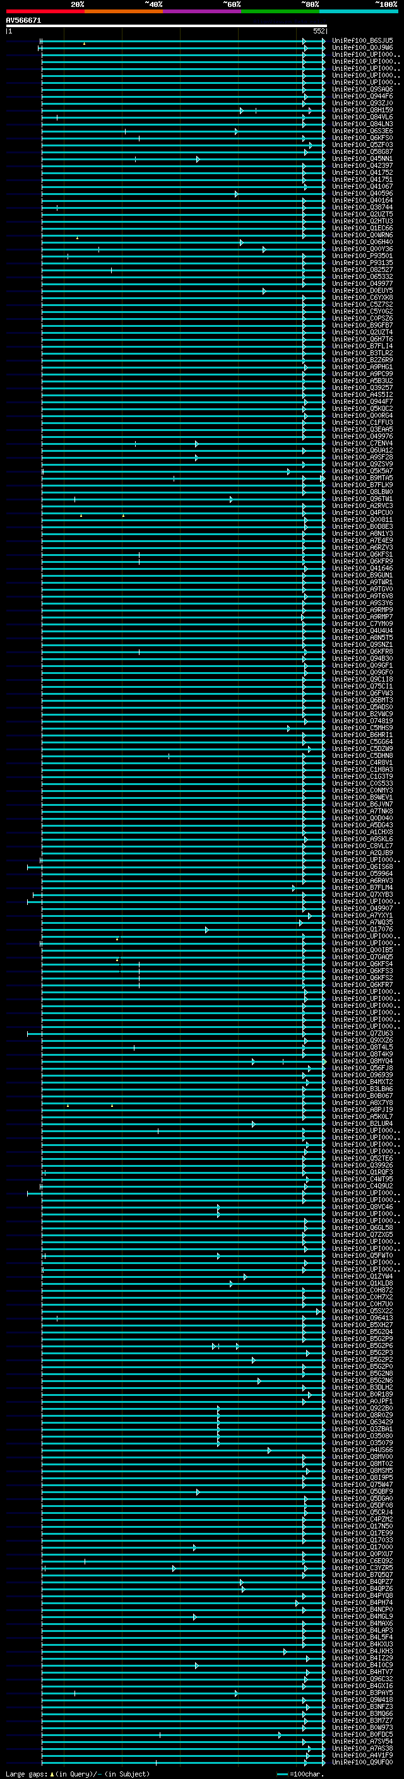Open hit UniRef100_Q9SAQ6
Image resolution: width=404 pixels, height=1779 pixels.
tap(362, 89)
